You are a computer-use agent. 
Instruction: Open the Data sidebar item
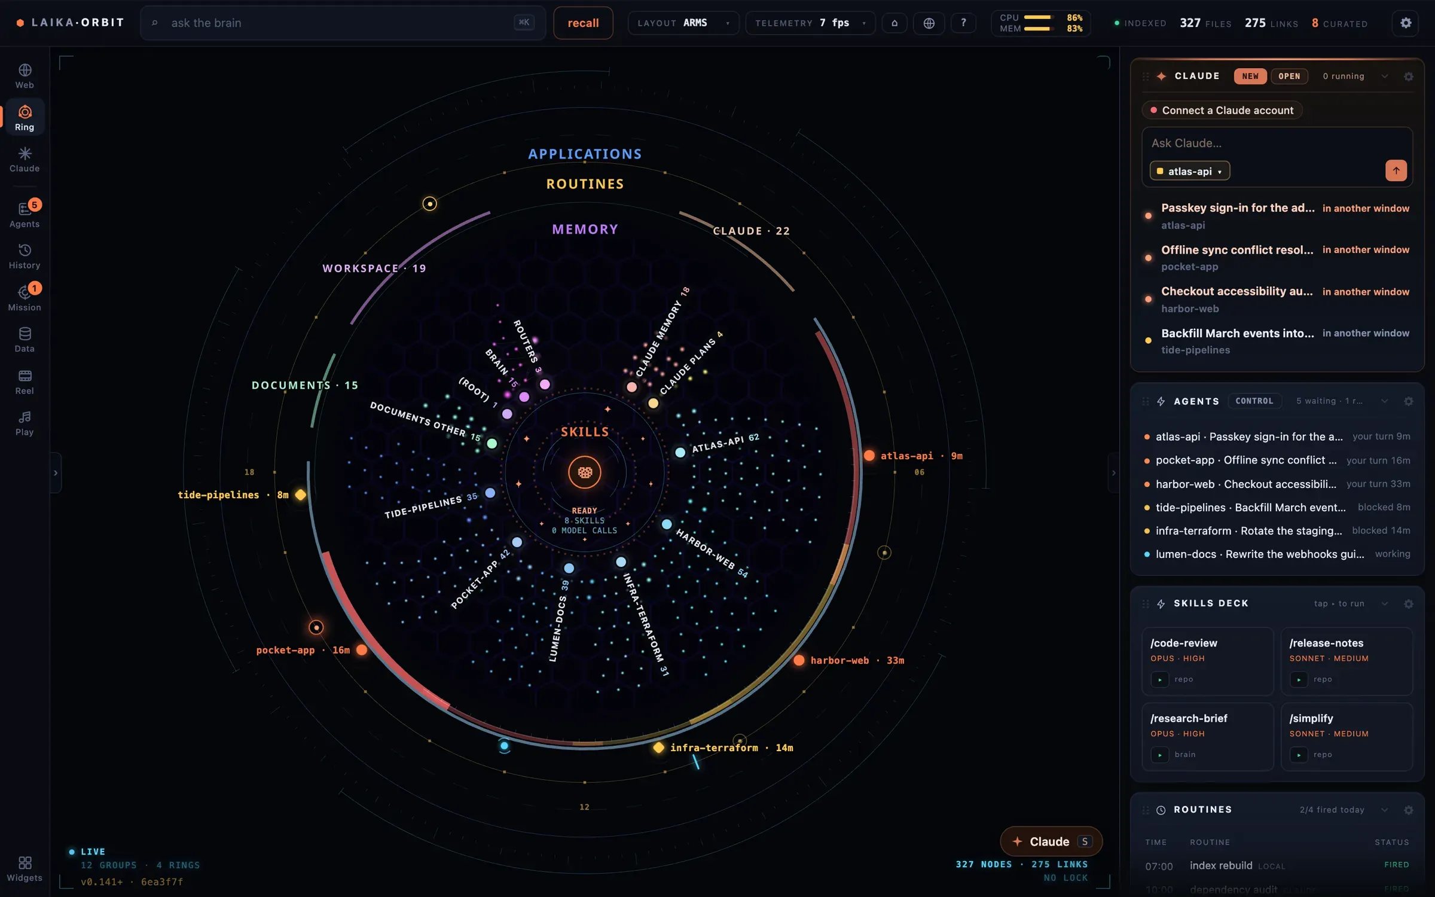(25, 340)
